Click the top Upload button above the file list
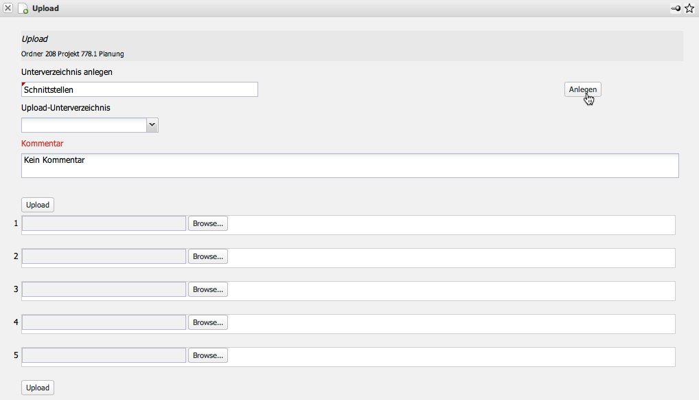The width and height of the screenshot is (699, 400). click(x=38, y=205)
